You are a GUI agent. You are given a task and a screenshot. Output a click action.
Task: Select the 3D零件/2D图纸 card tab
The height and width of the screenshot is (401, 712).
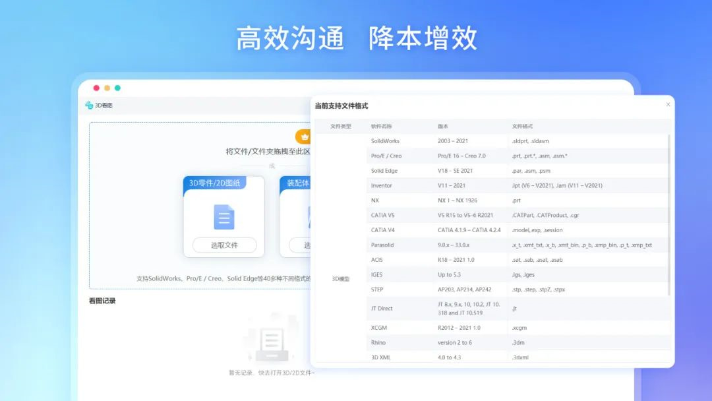214,183
